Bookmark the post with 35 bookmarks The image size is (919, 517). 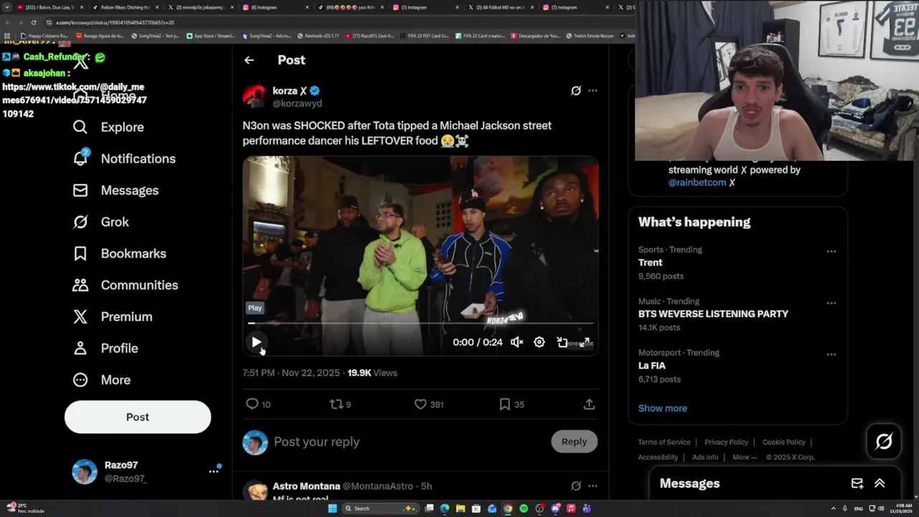[511, 404]
